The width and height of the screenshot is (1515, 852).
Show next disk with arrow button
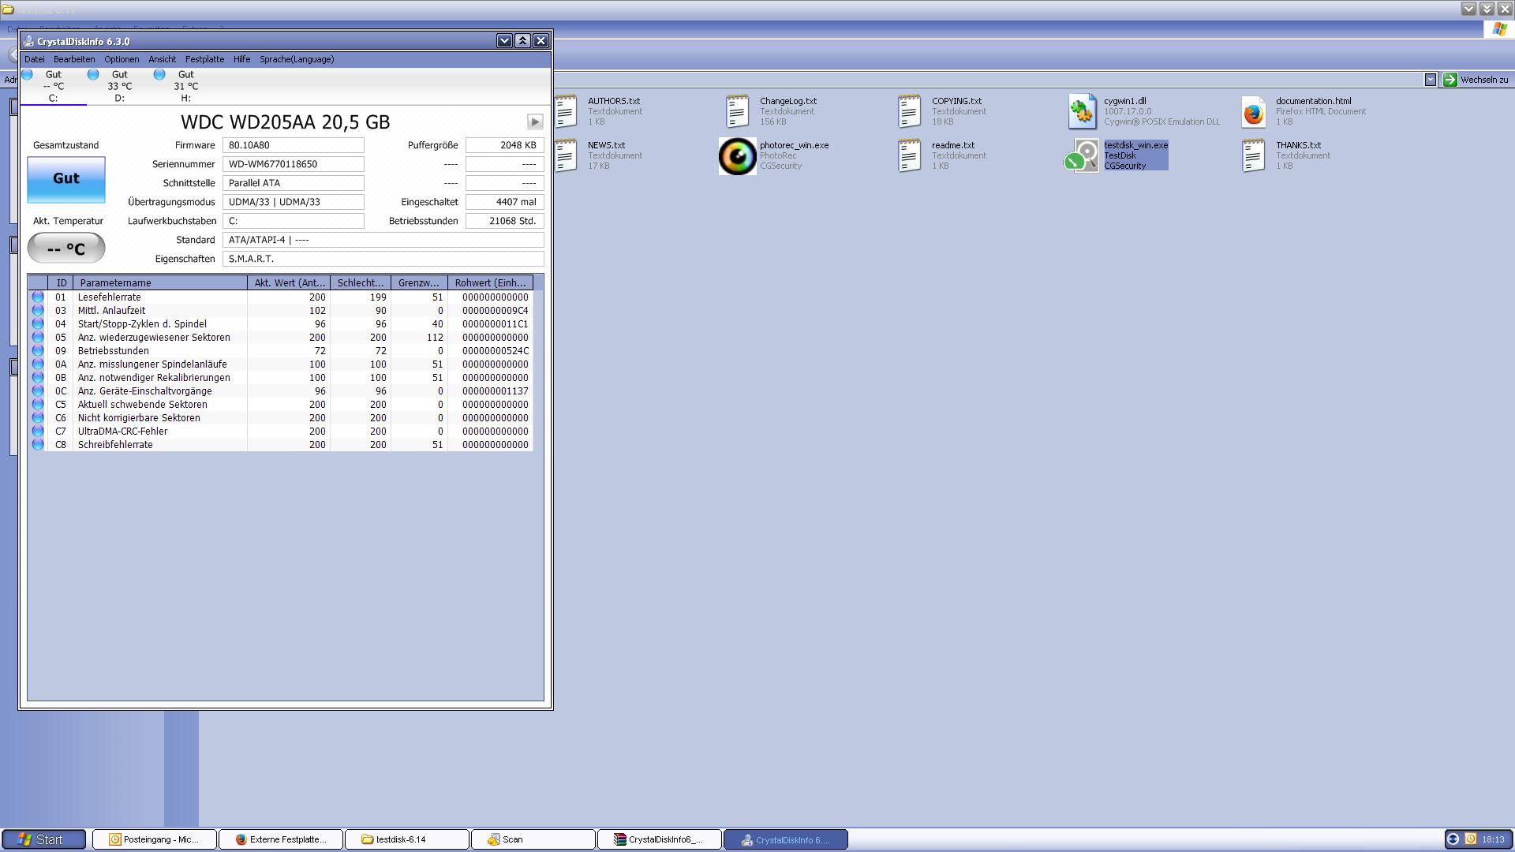point(535,122)
